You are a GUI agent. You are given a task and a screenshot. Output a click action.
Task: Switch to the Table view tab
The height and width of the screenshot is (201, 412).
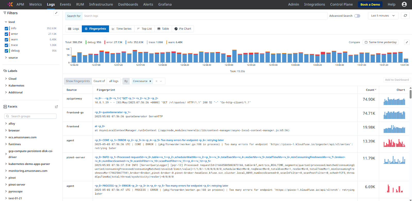point(163,29)
